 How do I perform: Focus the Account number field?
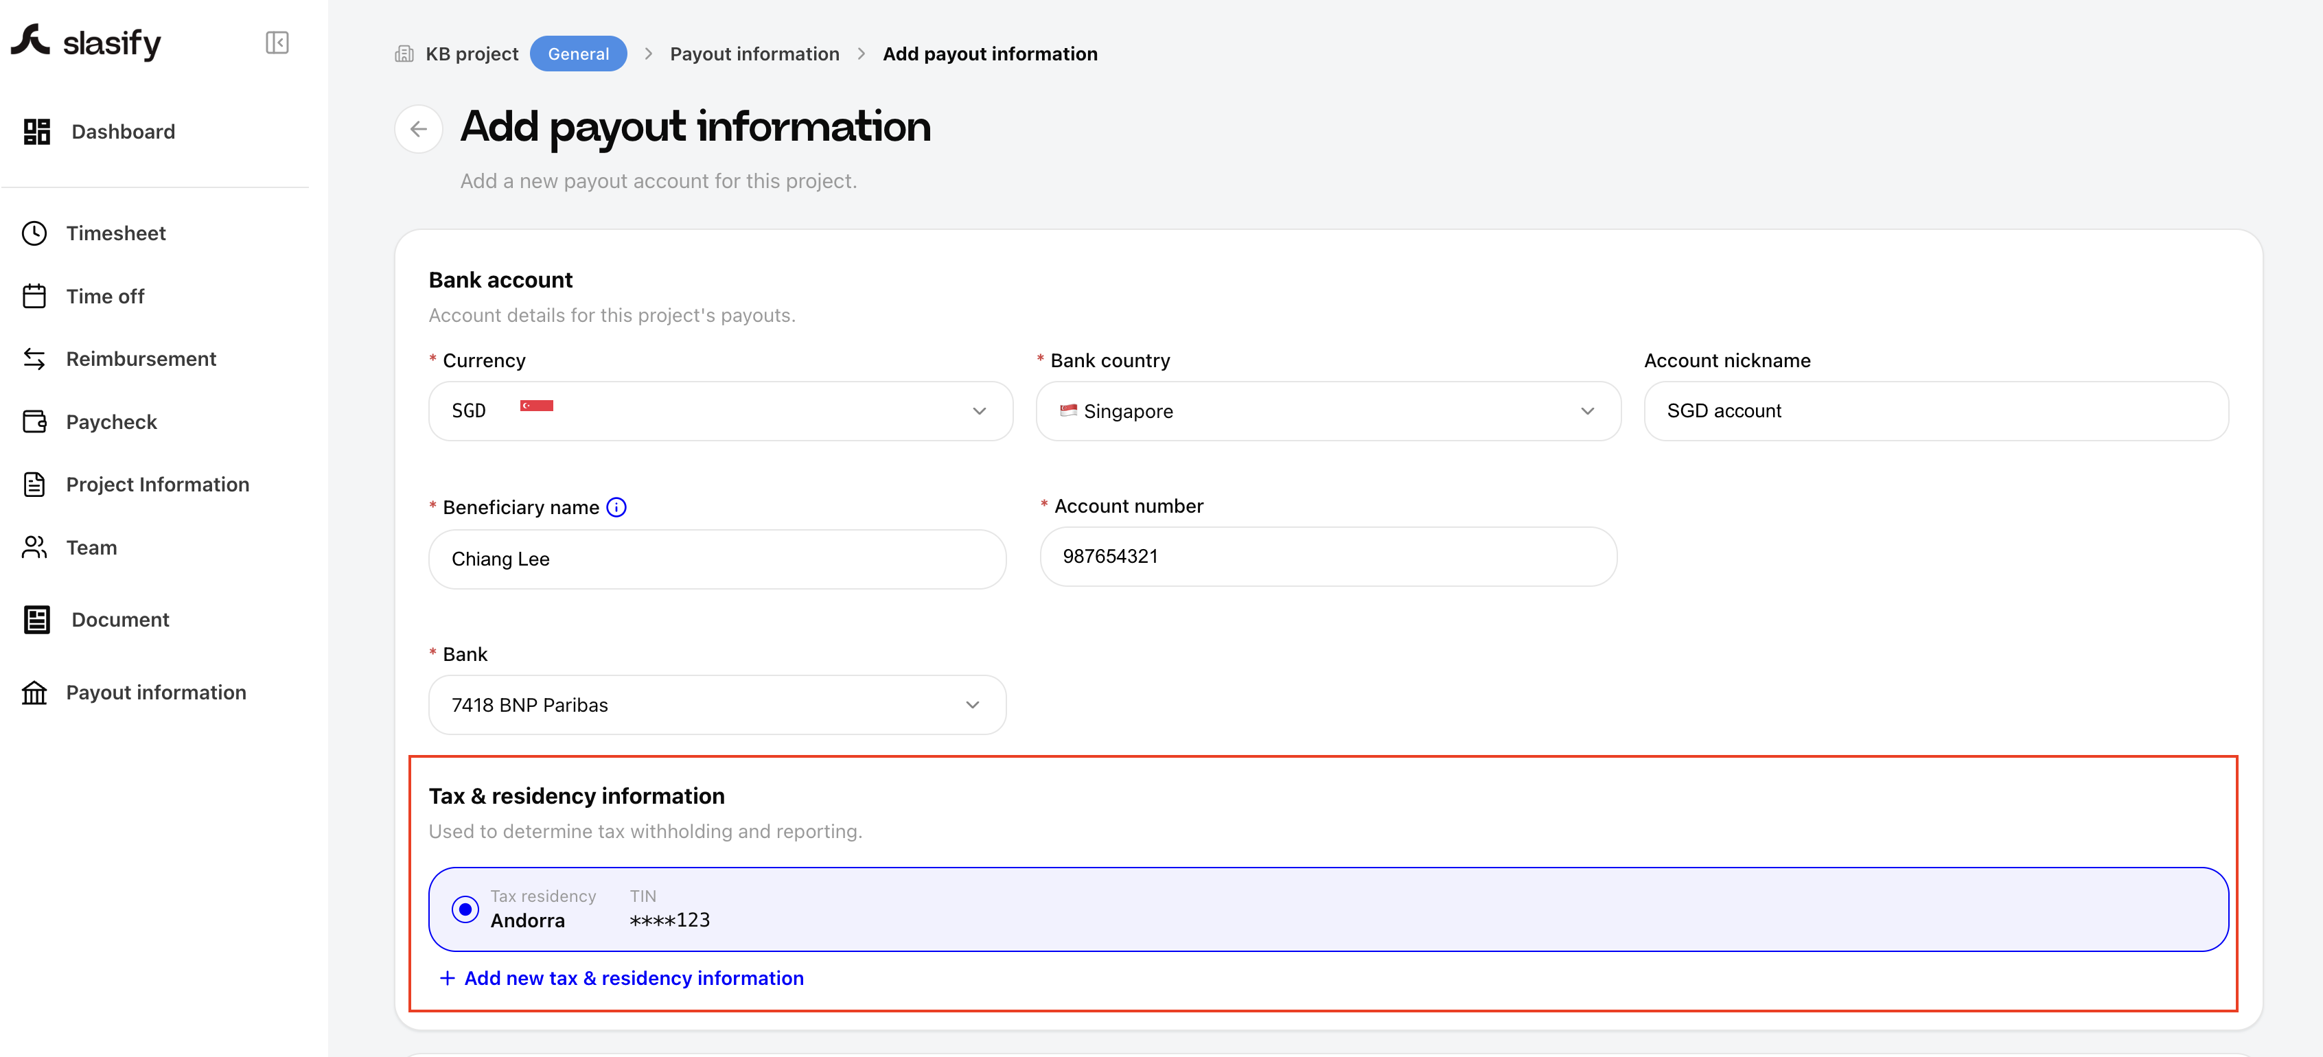coord(1328,557)
